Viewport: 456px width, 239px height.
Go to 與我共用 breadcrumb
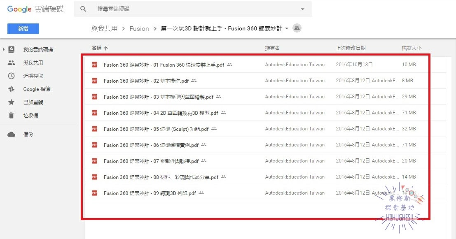click(104, 28)
